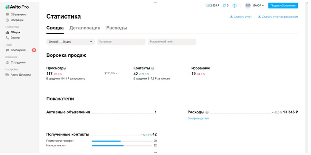Switch to the Расходы tab
Screen dimensions: 311x155
click(x=117, y=28)
